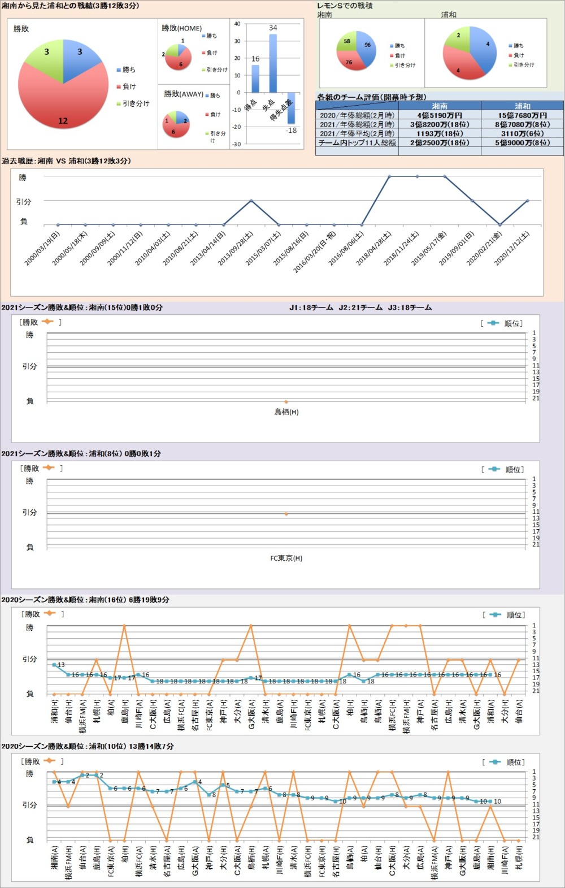Screen dimensions: 565x888
Task: Click the 2020シーズン 湘南(16位) 6勝19敗9分 heading
Action: [x=85, y=600]
